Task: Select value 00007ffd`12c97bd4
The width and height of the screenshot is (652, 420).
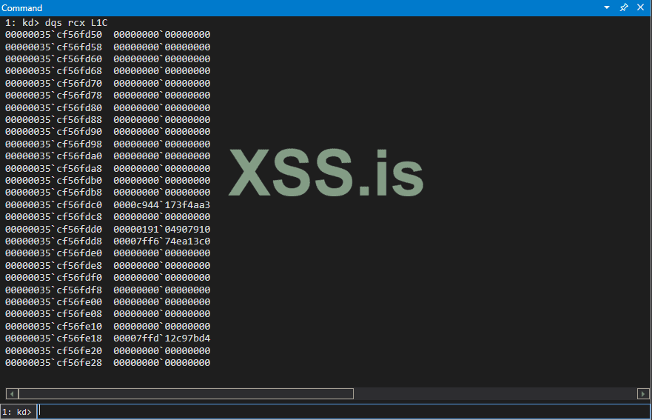Action: coord(162,339)
